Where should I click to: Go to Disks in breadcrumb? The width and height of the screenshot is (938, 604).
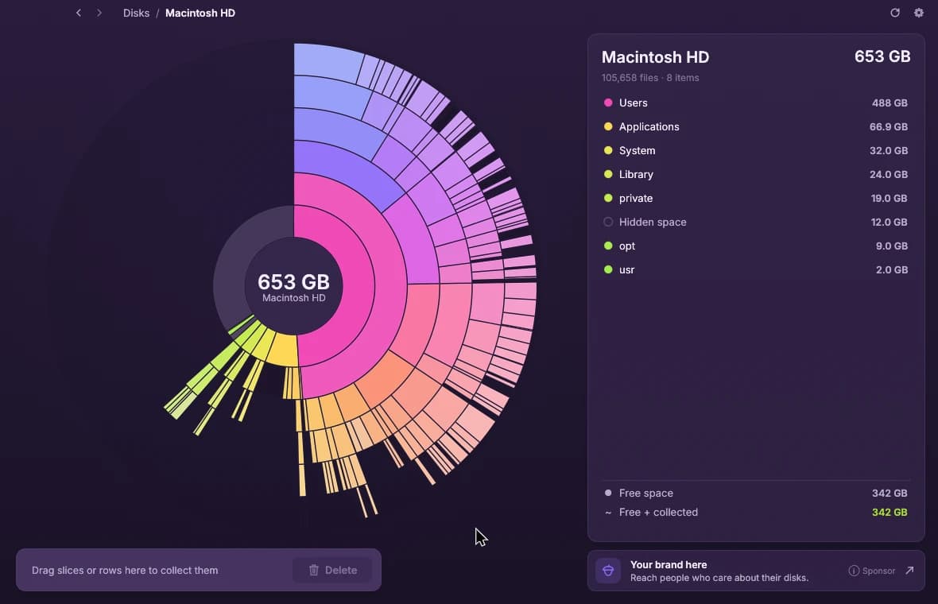pos(137,13)
